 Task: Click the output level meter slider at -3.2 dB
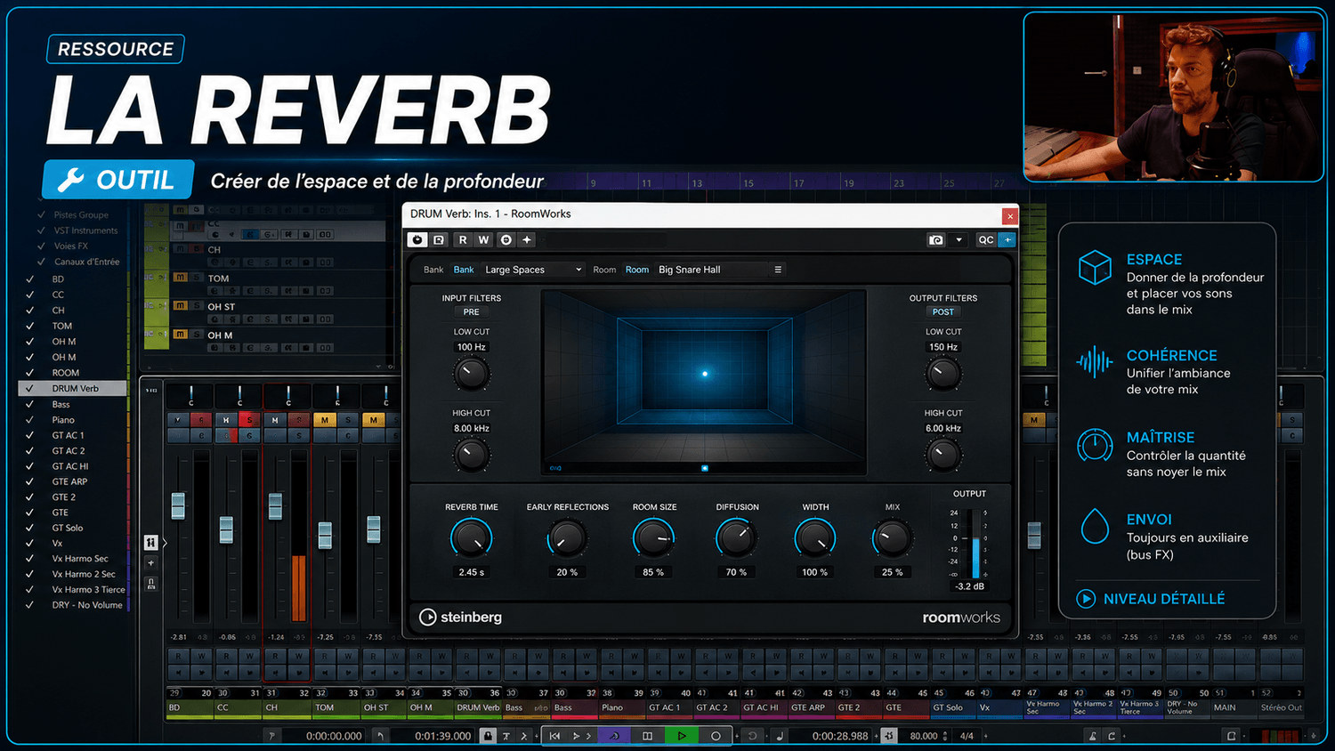(975, 544)
